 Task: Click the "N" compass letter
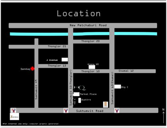pos(163,109)
